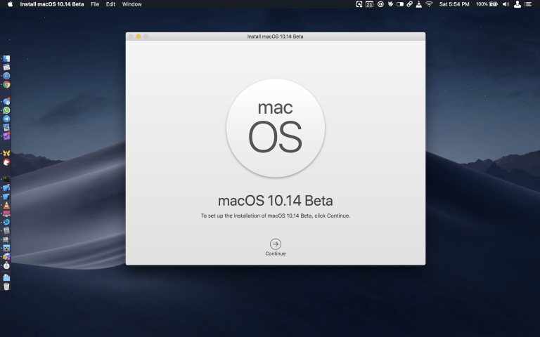This screenshot has height=337, width=540.
Task: Click the macOS logo circle image
Action: (276, 128)
